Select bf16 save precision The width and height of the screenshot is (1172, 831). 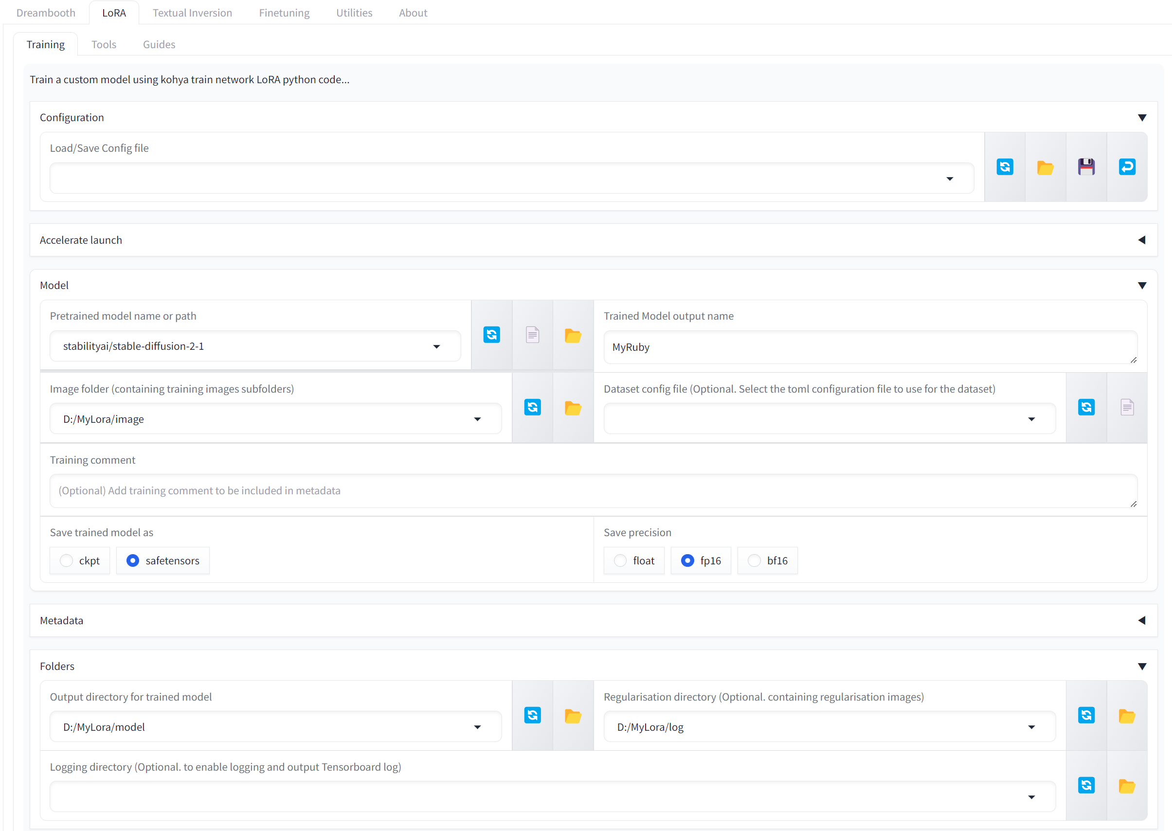pos(754,560)
